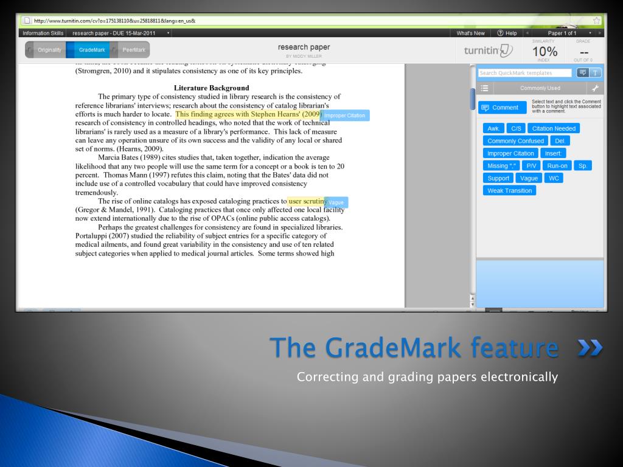Open the QuickMark sets list icon
The image size is (623, 467).
coord(484,88)
